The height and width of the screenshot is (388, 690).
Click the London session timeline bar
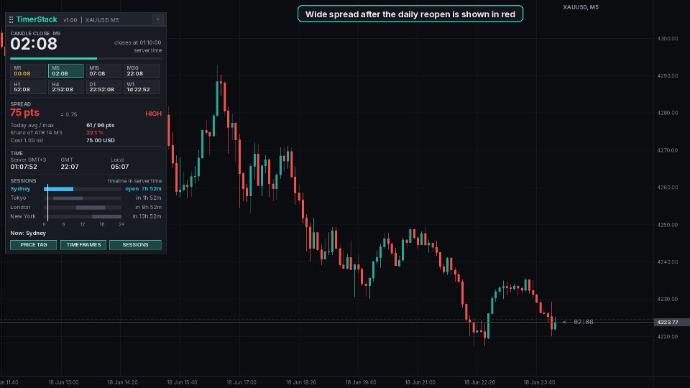(x=83, y=207)
